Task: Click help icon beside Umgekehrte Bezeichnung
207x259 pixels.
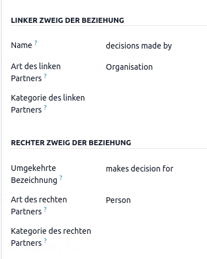Action: [x=61, y=178]
